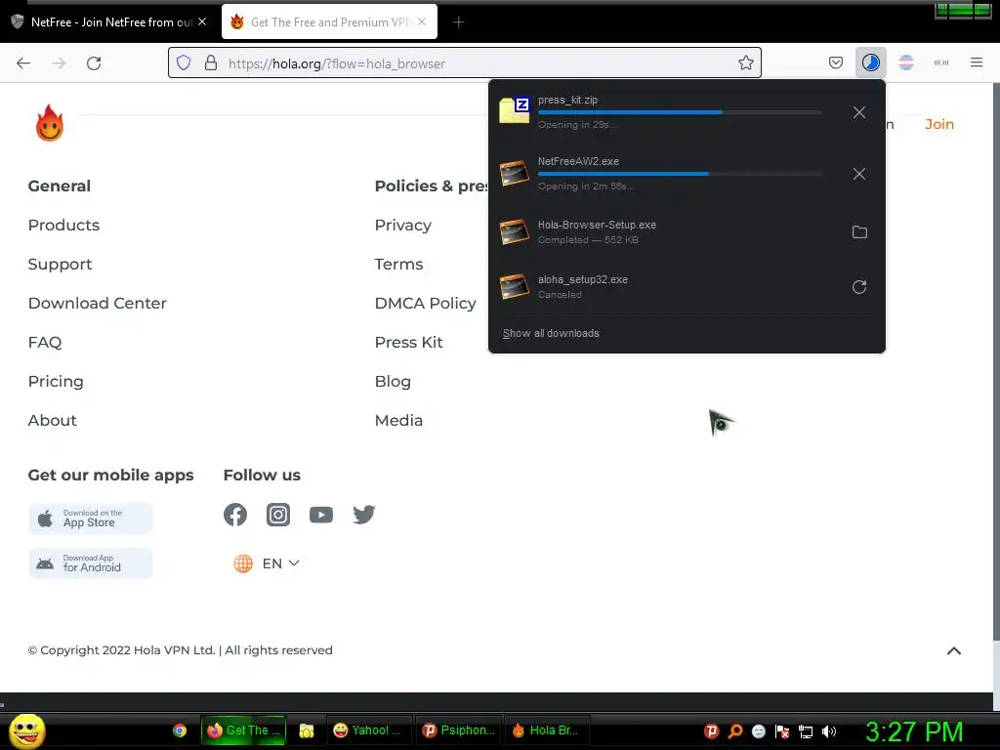Cancel the NetFreeAW2.exe download
This screenshot has height=750, width=1000.
859,174
